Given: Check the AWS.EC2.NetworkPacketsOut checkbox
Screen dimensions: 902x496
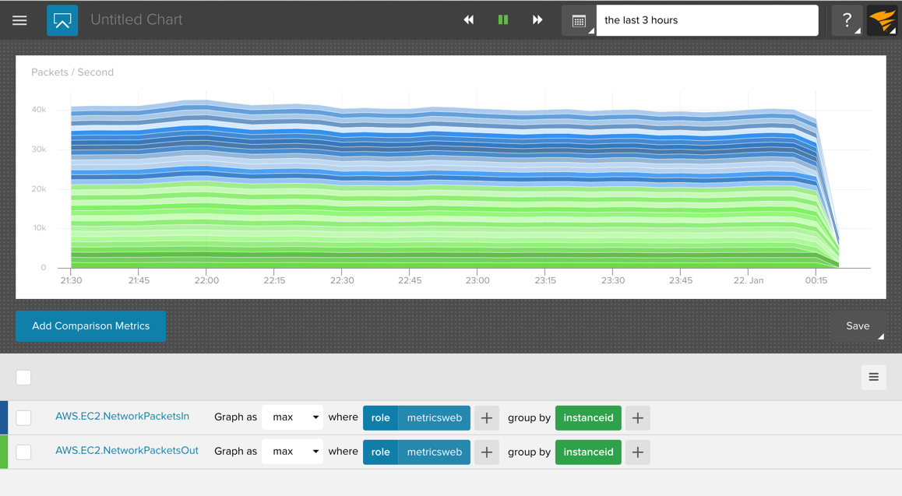Looking at the screenshot, I should click(24, 452).
